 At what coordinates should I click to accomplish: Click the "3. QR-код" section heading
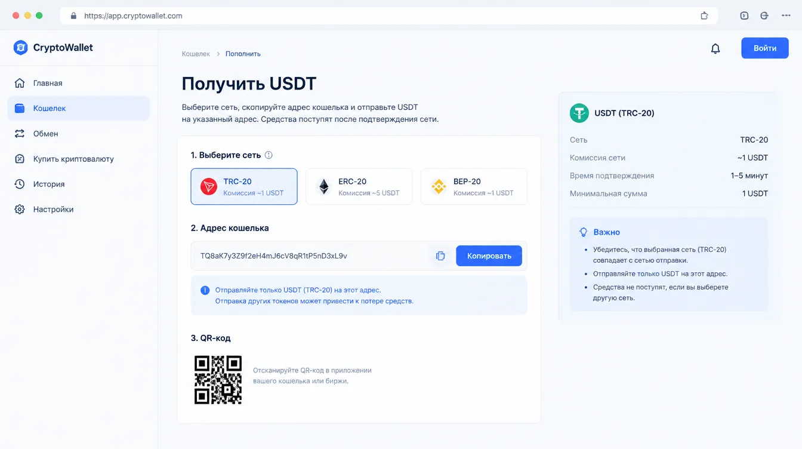click(211, 338)
